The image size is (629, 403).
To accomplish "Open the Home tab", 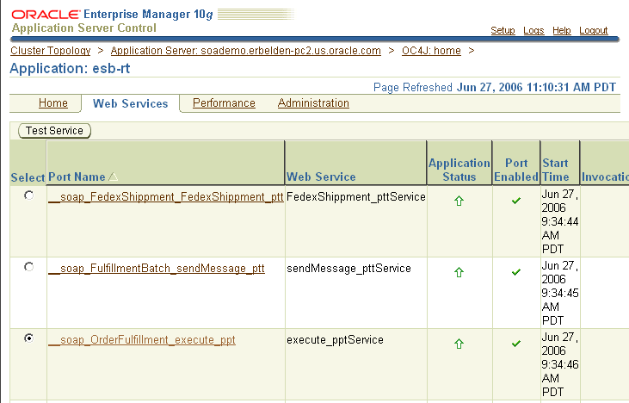I will pos(53,103).
